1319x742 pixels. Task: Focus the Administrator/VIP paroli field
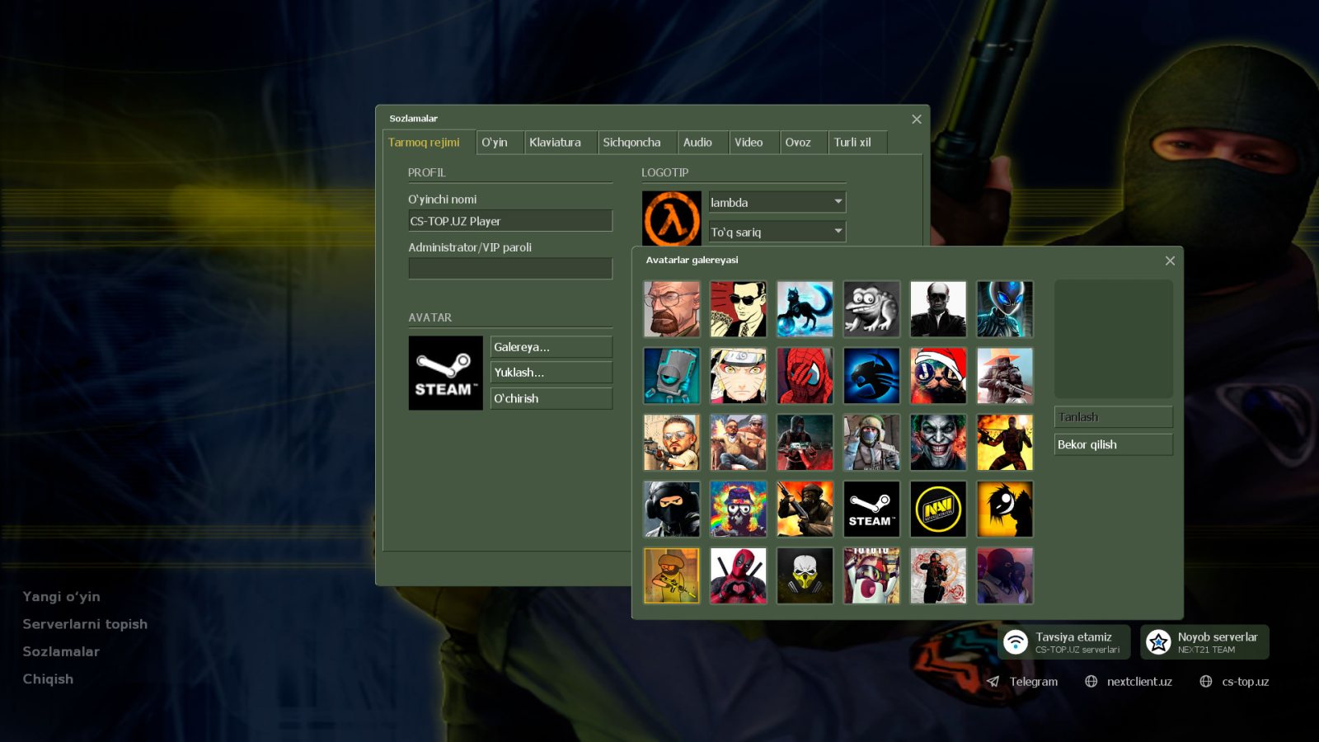click(x=510, y=269)
